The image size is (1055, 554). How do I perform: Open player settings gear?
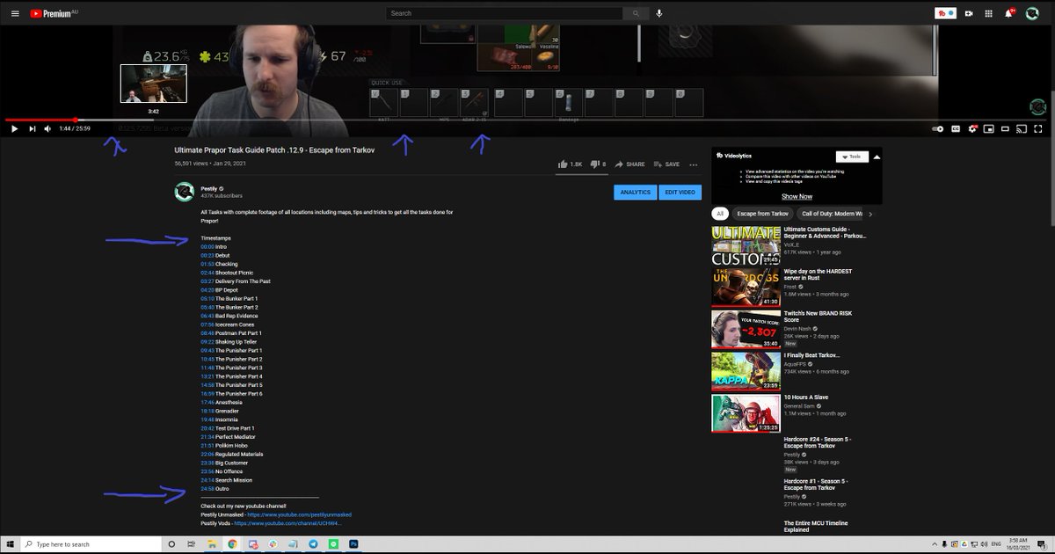click(972, 128)
